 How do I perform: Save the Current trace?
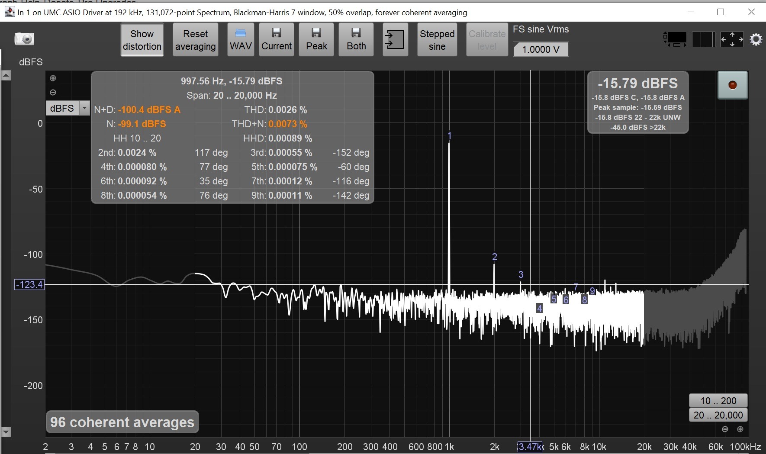click(277, 40)
